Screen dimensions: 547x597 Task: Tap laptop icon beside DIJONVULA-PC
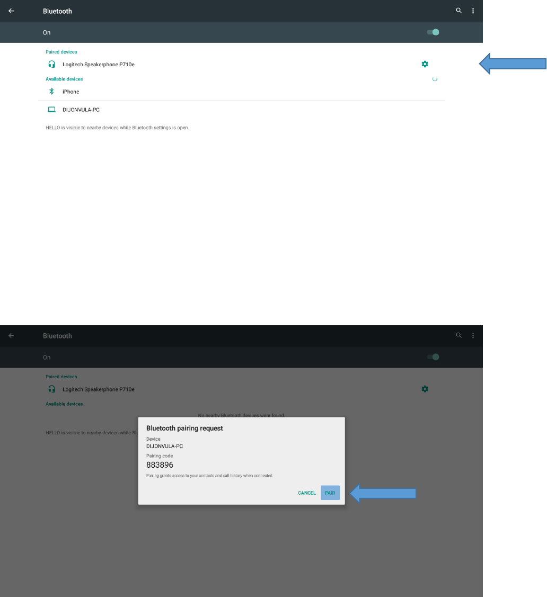tap(51, 110)
